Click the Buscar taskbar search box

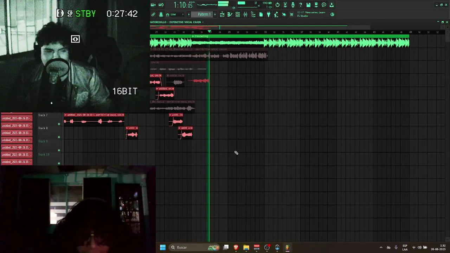pos(194,247)
